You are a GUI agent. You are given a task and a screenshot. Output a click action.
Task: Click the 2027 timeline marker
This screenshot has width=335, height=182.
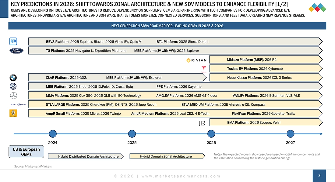(290, 134)
